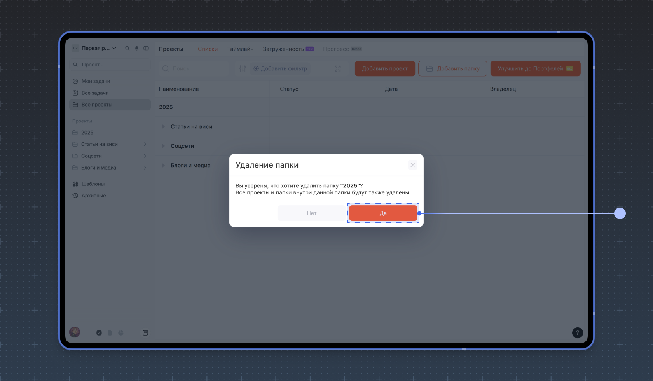
Task: Click the fullscreen expand arrows icon
Action: click(x=337, y=68)
